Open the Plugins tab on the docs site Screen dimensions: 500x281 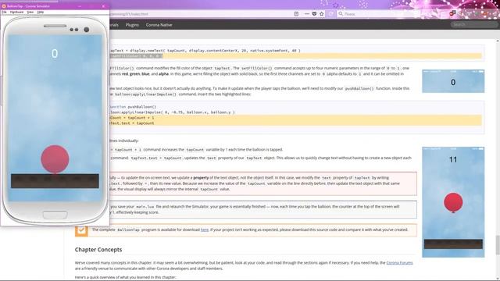point(132,25)
